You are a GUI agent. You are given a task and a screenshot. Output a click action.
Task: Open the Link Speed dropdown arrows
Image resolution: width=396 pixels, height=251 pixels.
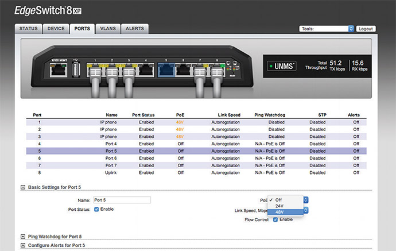pos(306,210)
